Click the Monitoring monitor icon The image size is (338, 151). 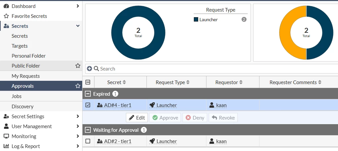(6, 136)
